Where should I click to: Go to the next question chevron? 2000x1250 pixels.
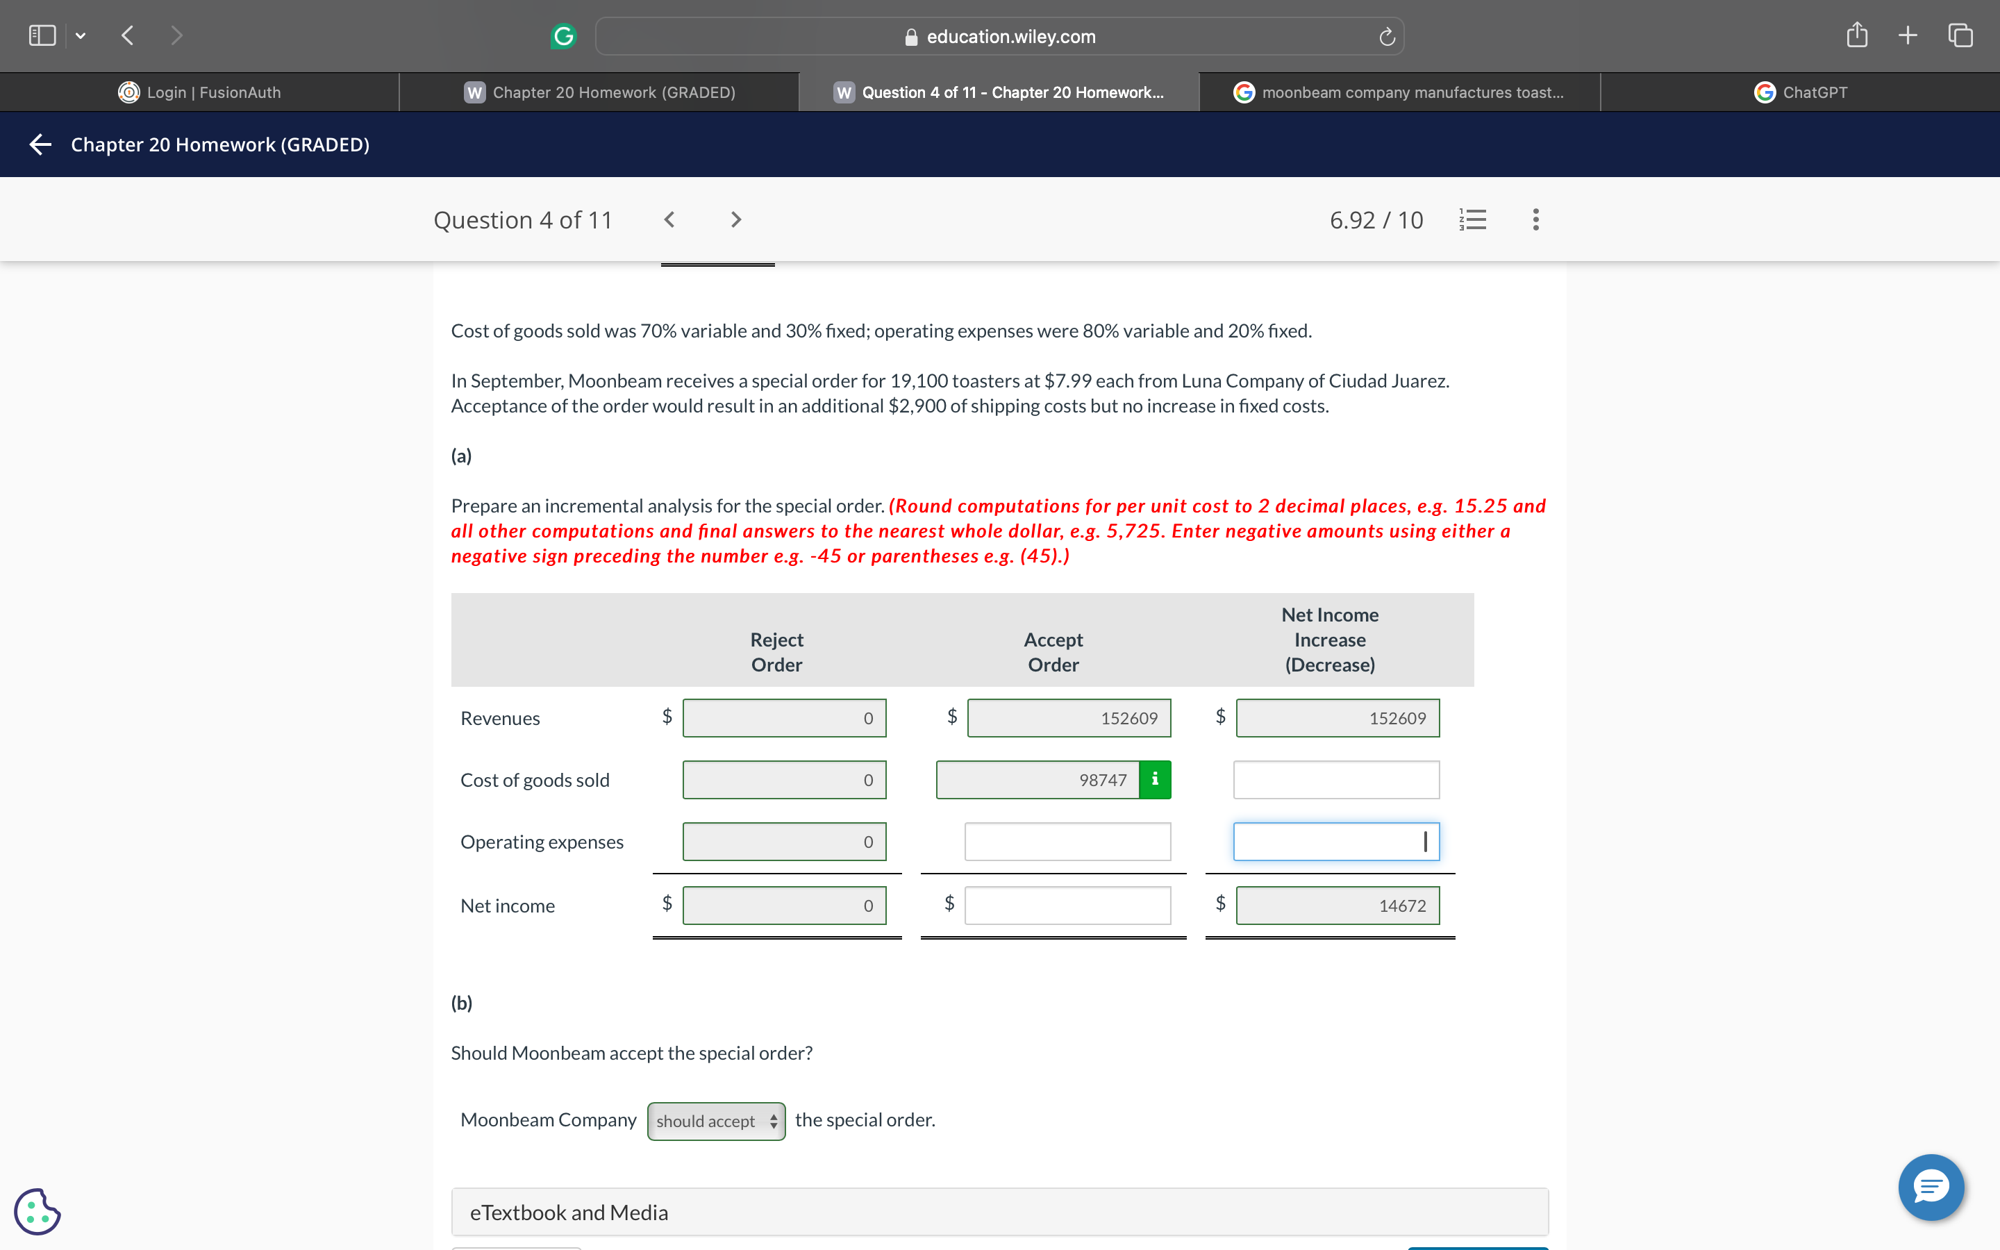pos(735,219)
